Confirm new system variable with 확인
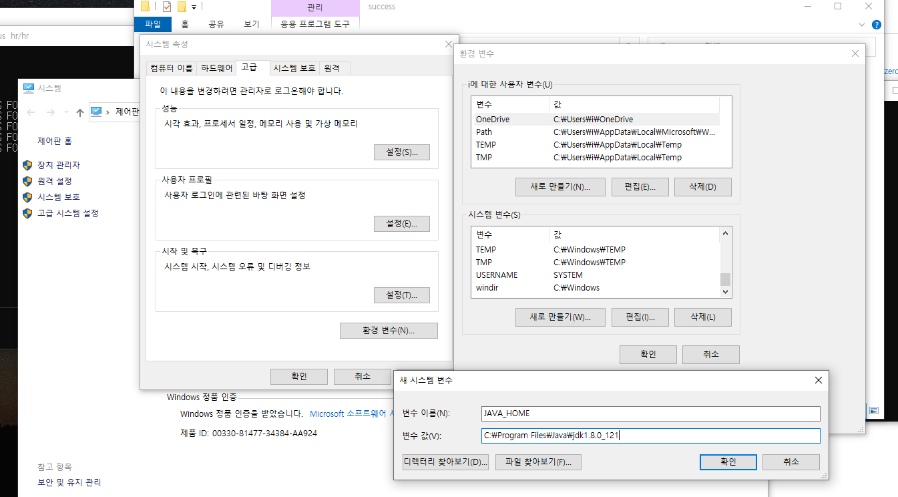Image resolution: width=898 pixels, height=497 pixels. pyautogui.click(x=728, y=462)
